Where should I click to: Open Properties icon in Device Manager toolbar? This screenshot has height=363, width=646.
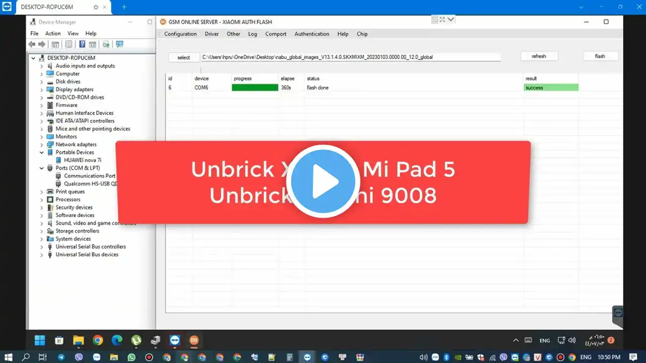pyautogui.click(x=69, y=44)
